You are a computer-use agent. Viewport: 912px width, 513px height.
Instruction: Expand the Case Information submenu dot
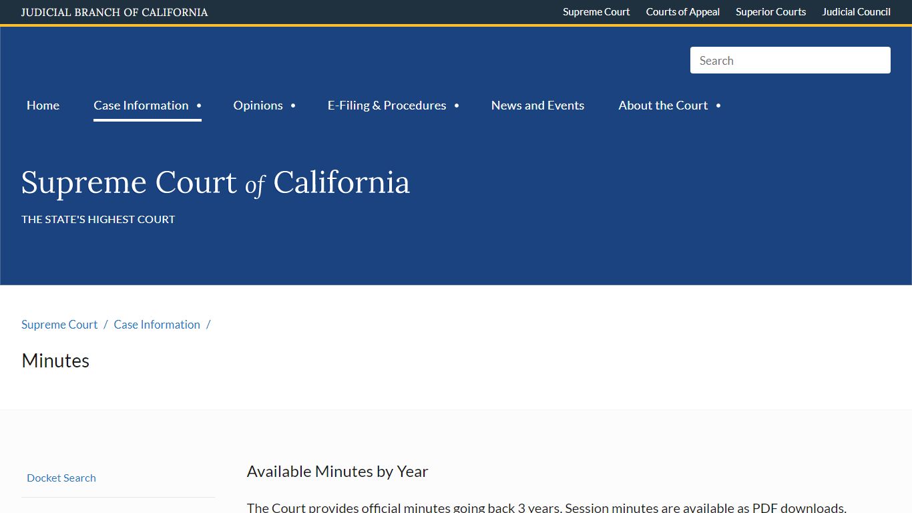[199, 106]
